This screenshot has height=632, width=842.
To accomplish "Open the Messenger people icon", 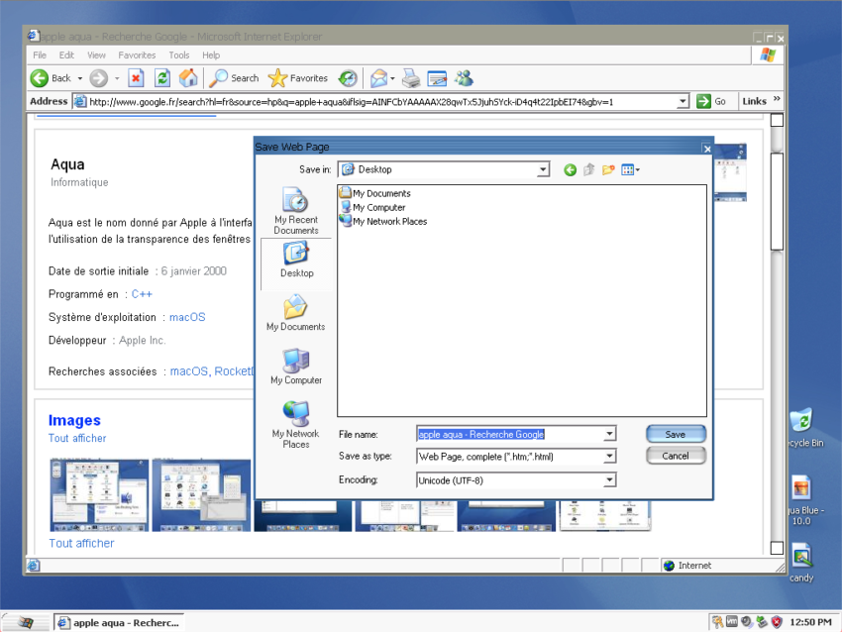I will 464,78.
